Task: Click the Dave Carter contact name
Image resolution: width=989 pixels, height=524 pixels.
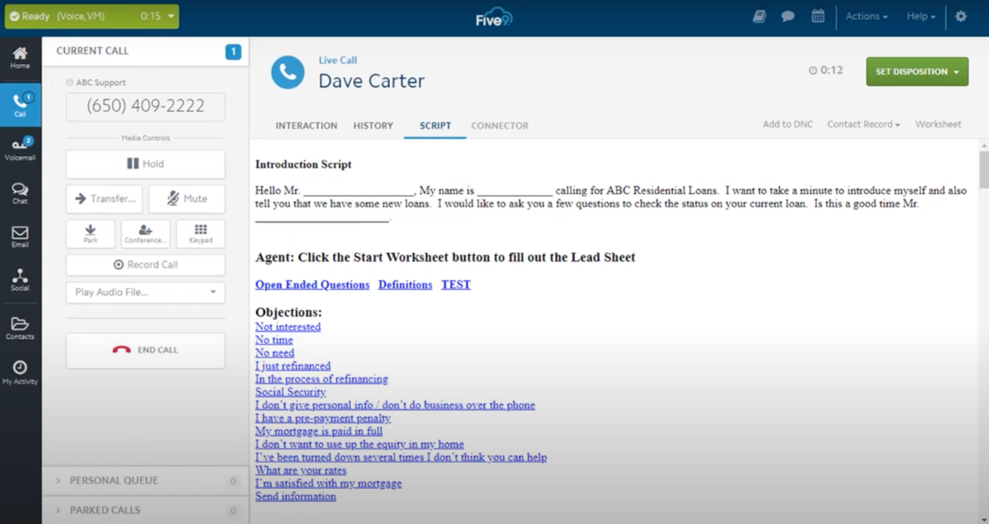Action: [371, 81]
